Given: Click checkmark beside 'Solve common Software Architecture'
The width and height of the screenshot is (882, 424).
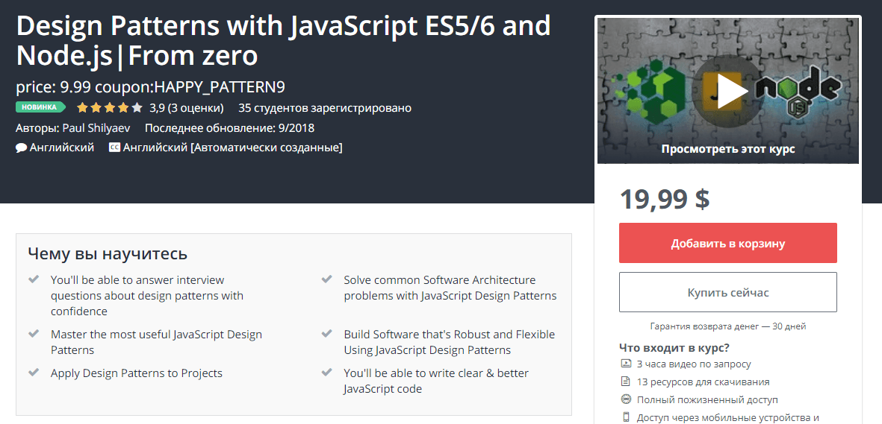Looking at the screenshot, I should [x=327, y=279].
